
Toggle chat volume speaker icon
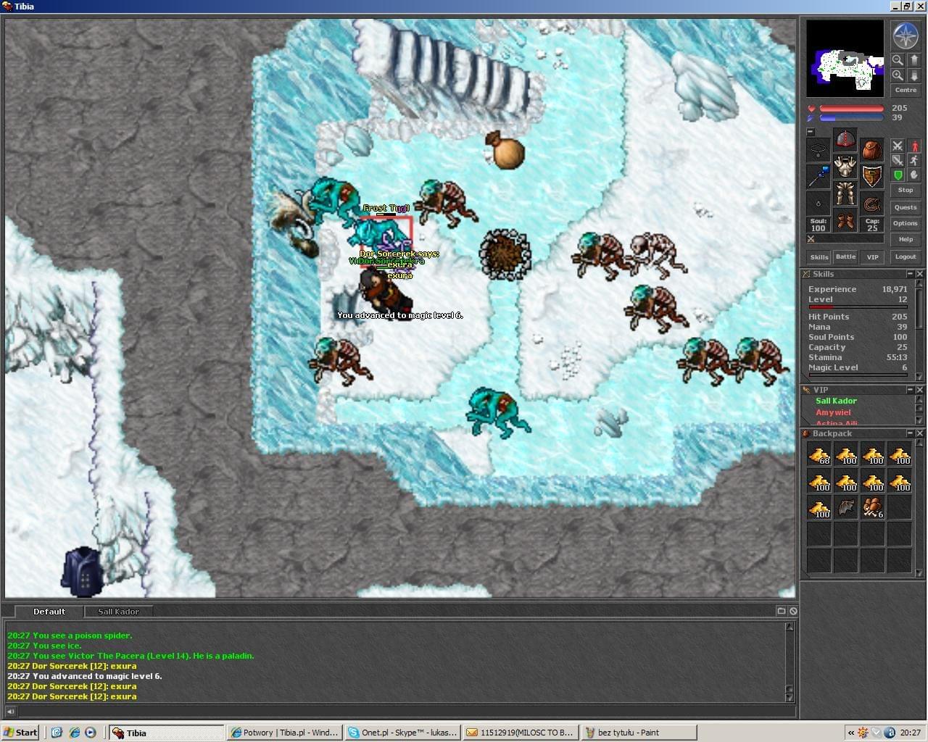tap(10, 712)
